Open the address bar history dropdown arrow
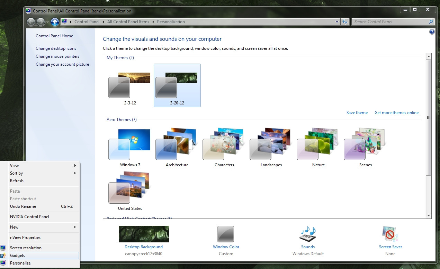440x269 pixels. click(337, 22)
